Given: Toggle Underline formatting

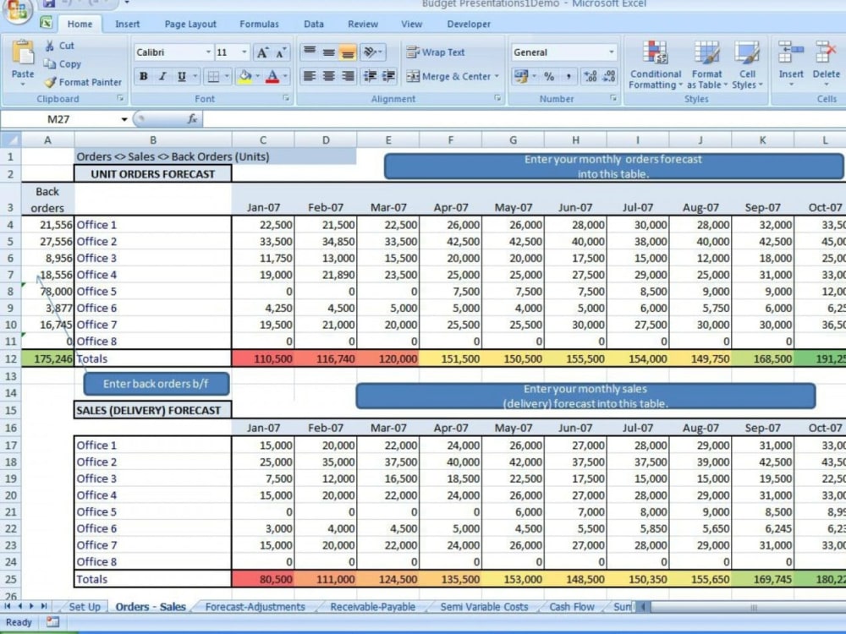Looking at the screenshot, I should click(182, 77).
